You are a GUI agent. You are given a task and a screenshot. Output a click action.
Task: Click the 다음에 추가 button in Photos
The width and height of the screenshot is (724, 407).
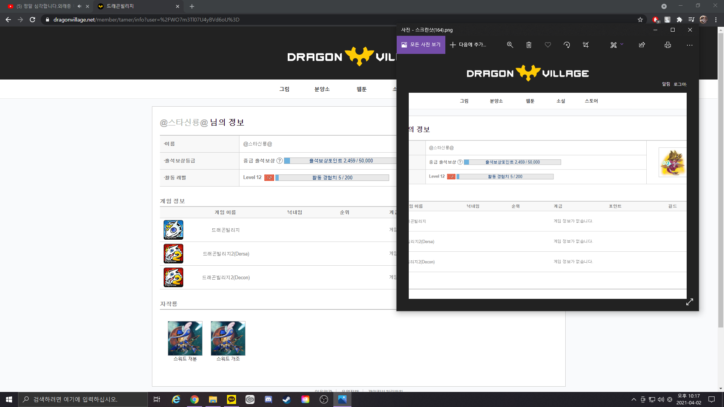468,45
